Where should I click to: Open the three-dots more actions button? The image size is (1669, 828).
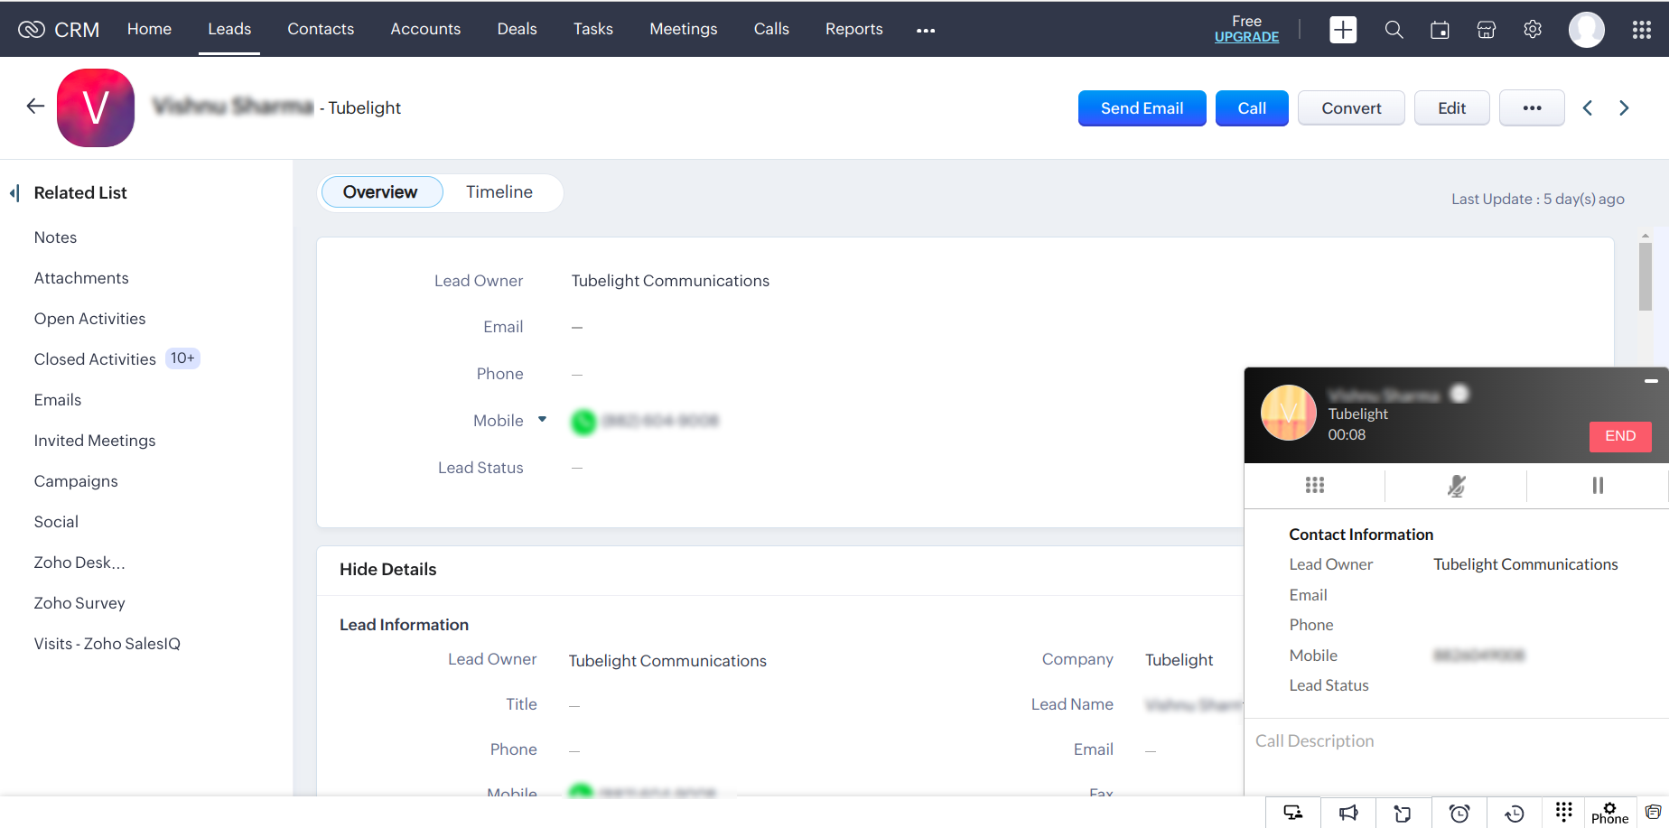(x=1532, y=108)
